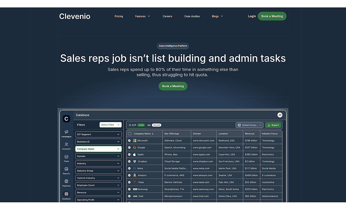This screenshot has height=210, width=346.
Task: Open the Reports chart icon in sidebar
Action: pyautogui.click(x=66, y=169)
